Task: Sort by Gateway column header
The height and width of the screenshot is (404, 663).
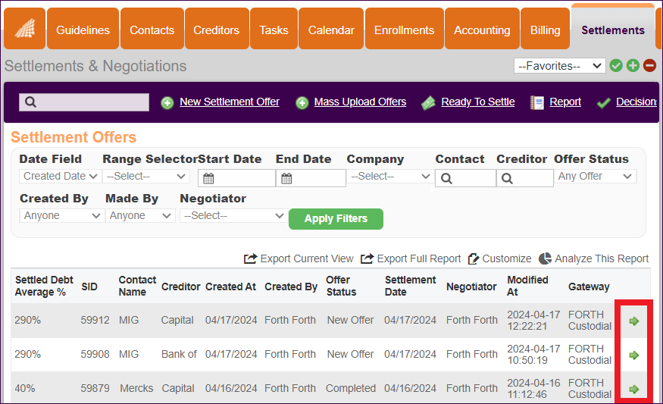Action: coord(589,287)
